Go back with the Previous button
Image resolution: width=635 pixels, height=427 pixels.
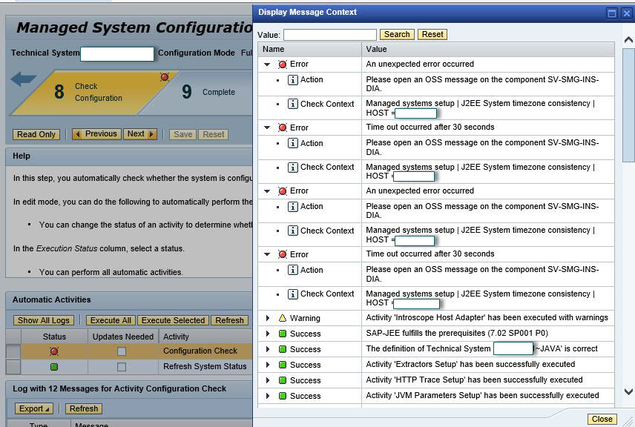[x=96, y=134]
